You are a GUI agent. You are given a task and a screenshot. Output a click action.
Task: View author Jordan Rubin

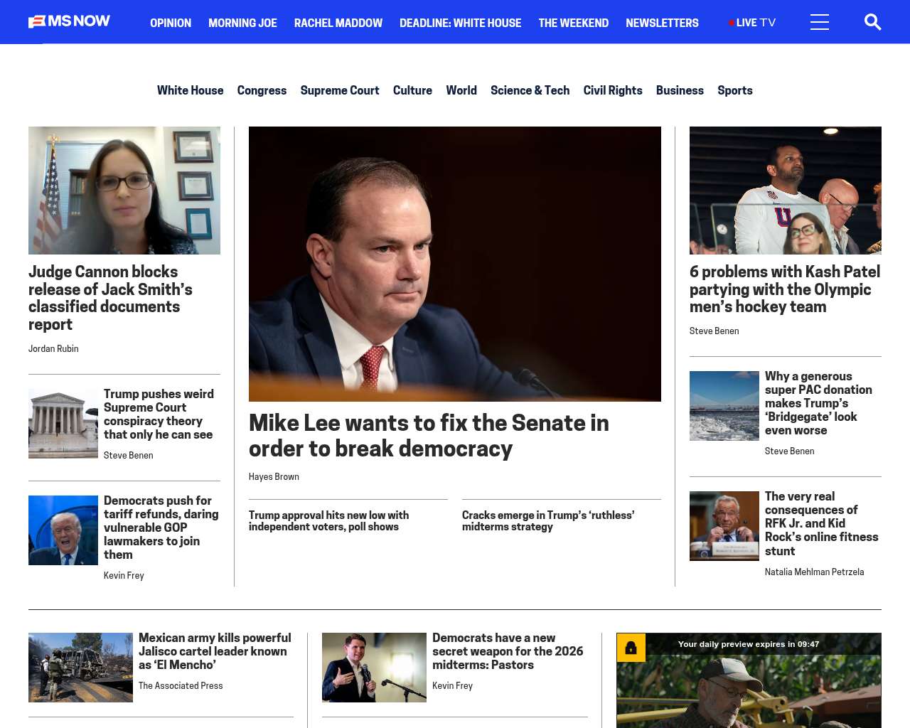(x=53, y=348)
